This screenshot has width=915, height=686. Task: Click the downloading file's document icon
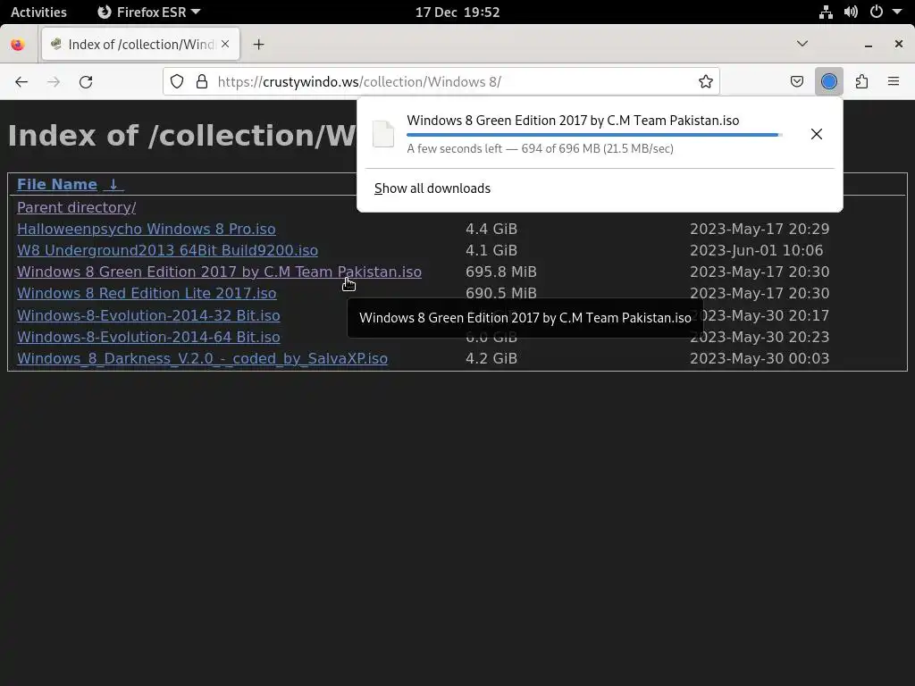point(383,134)
